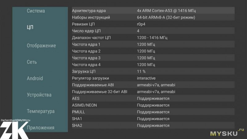Open the Сеть sidebar section
This screenshot has width=247, height=139.
(32, 62)
